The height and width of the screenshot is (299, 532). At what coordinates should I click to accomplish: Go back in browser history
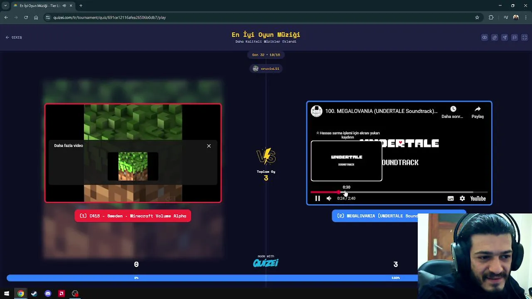pos(6,17)
